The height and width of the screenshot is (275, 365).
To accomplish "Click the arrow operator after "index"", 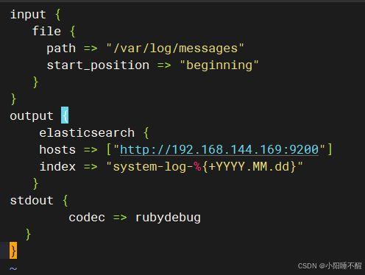I will pyautogui.click(x=91, y=167).
